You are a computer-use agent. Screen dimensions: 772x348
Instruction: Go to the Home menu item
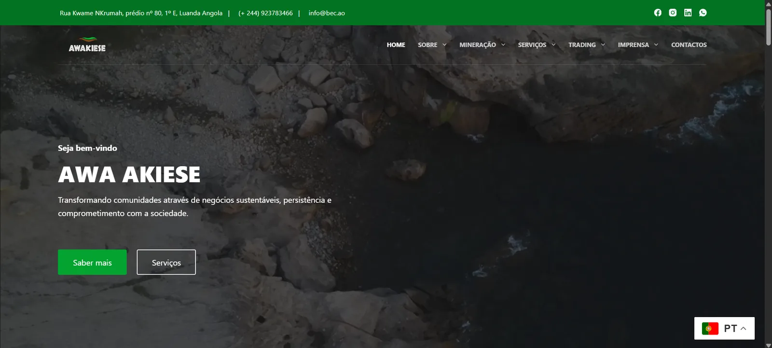396,45
